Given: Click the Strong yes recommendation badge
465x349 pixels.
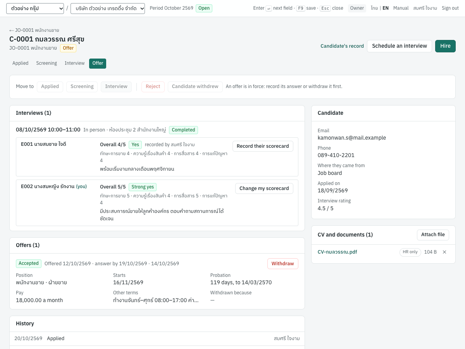Looking at the screenshot, I should pos(143,187).
